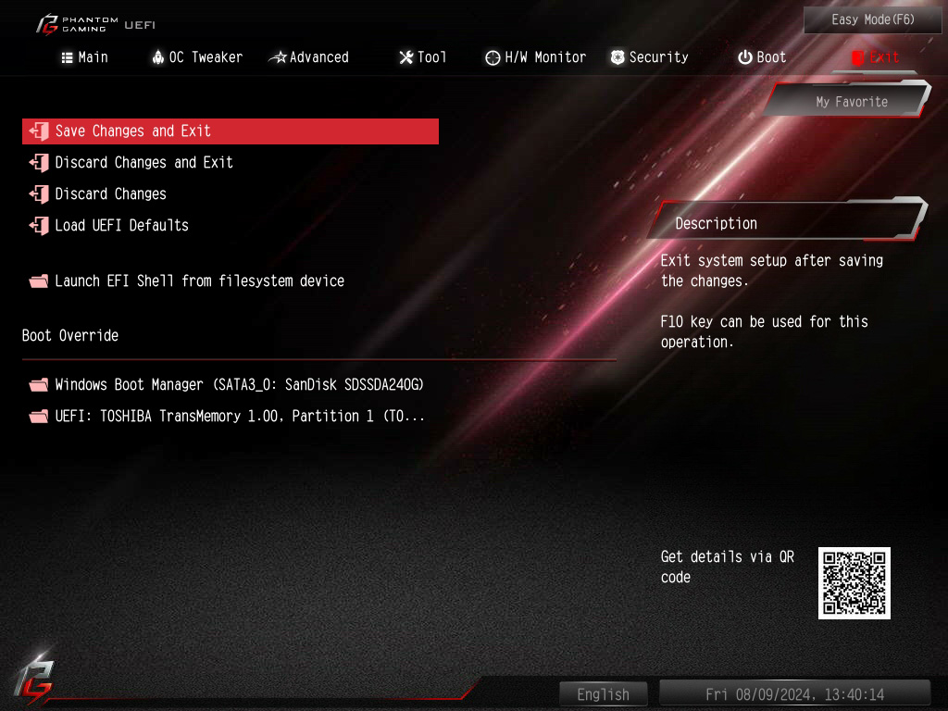Screen dimensions: 948x711
Task: Click the rocket icon beside OC Tweaker
Action: click(x=157, y=57)
